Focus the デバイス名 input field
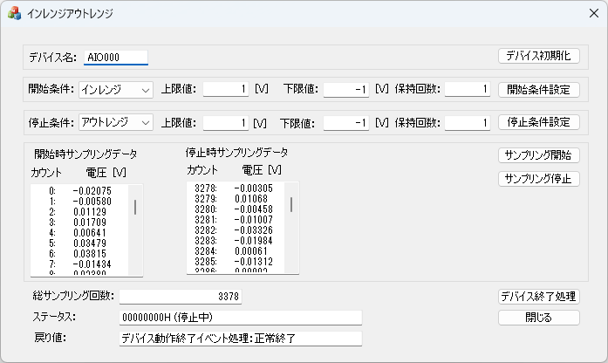The height and width of the screenshot is (363, 608). 116,58
